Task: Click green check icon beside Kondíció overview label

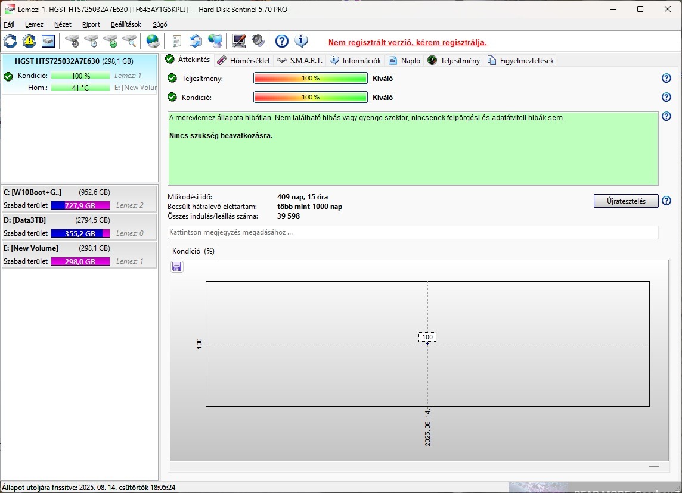Action: [172, 97]
